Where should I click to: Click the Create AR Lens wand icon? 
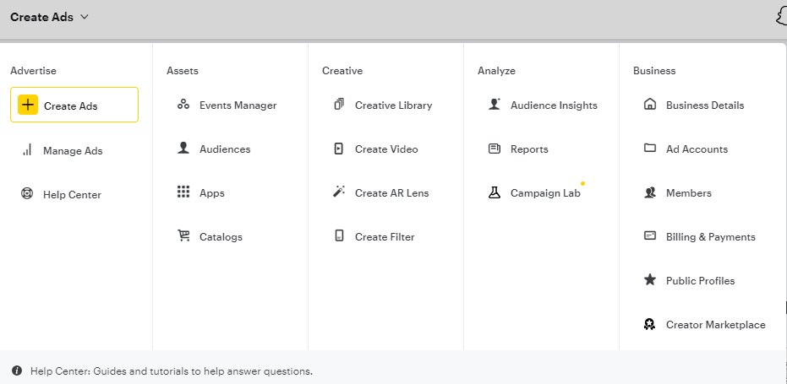[339, 193]
